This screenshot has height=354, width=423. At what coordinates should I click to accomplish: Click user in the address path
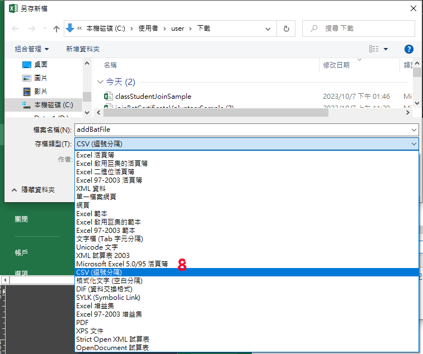[x=177, y=28]
